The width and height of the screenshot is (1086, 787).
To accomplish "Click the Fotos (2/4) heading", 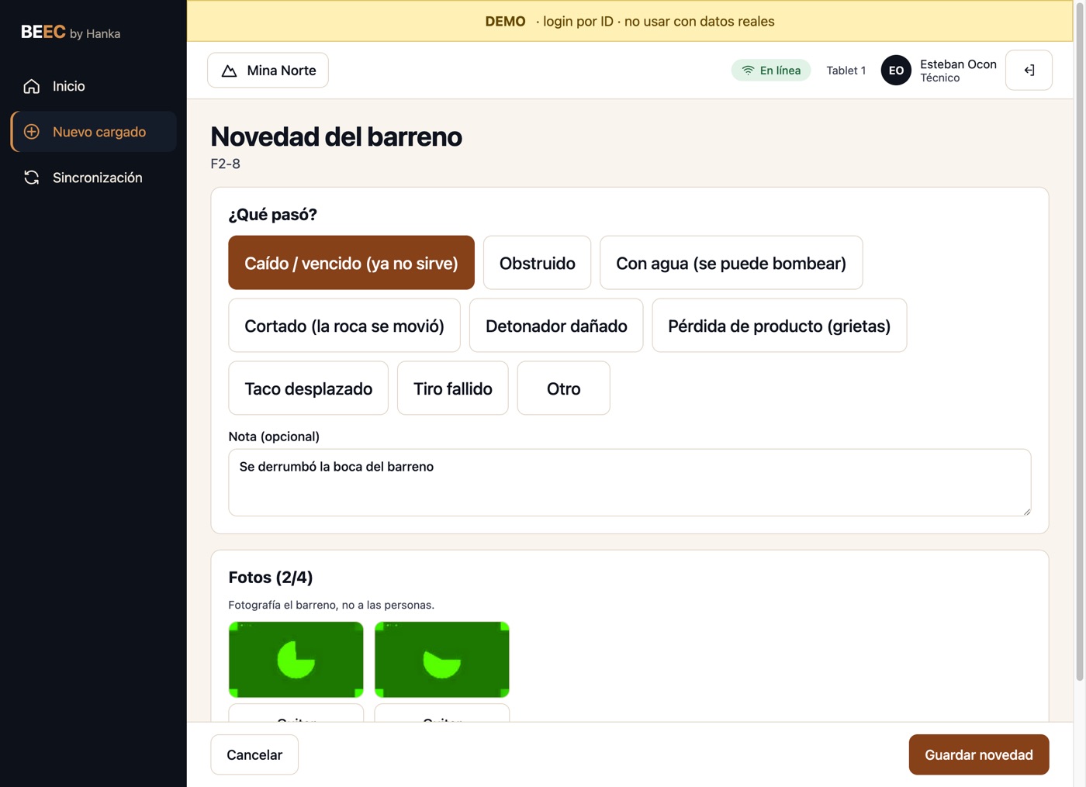I will [x=271, y=578].
